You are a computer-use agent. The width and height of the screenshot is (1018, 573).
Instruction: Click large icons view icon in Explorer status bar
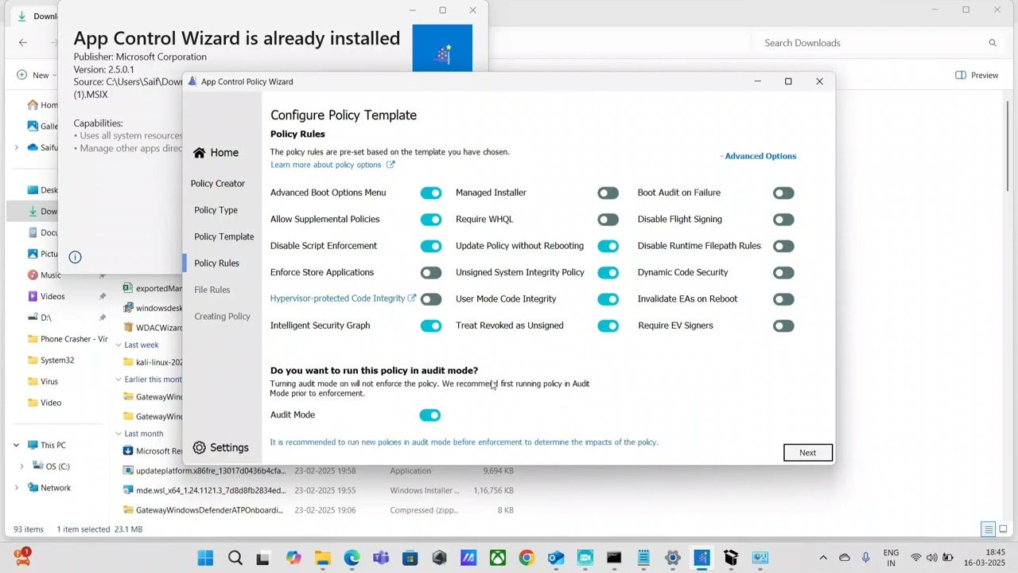1003,529
